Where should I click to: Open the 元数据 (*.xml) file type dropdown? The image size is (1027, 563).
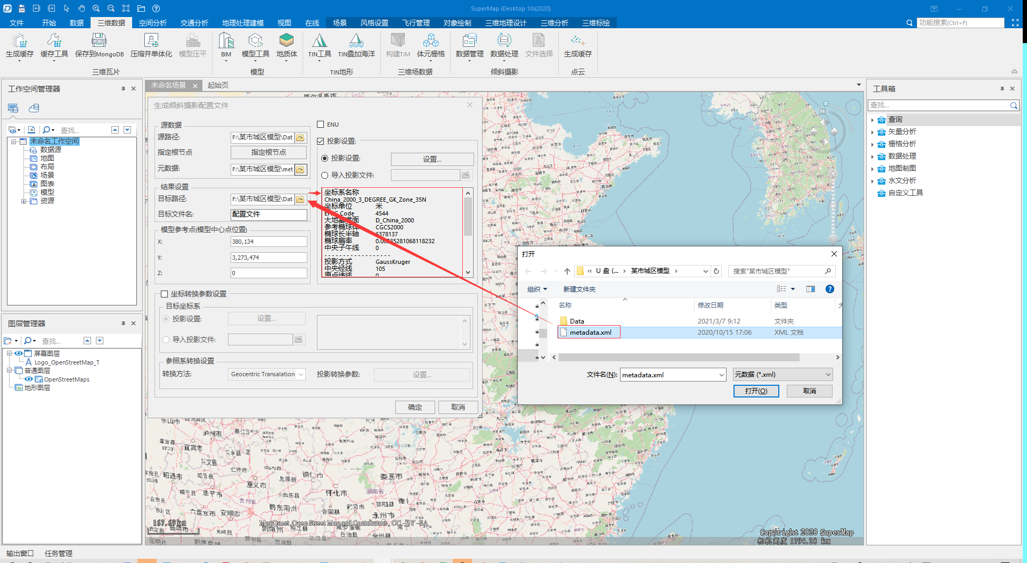coord(783,375)
